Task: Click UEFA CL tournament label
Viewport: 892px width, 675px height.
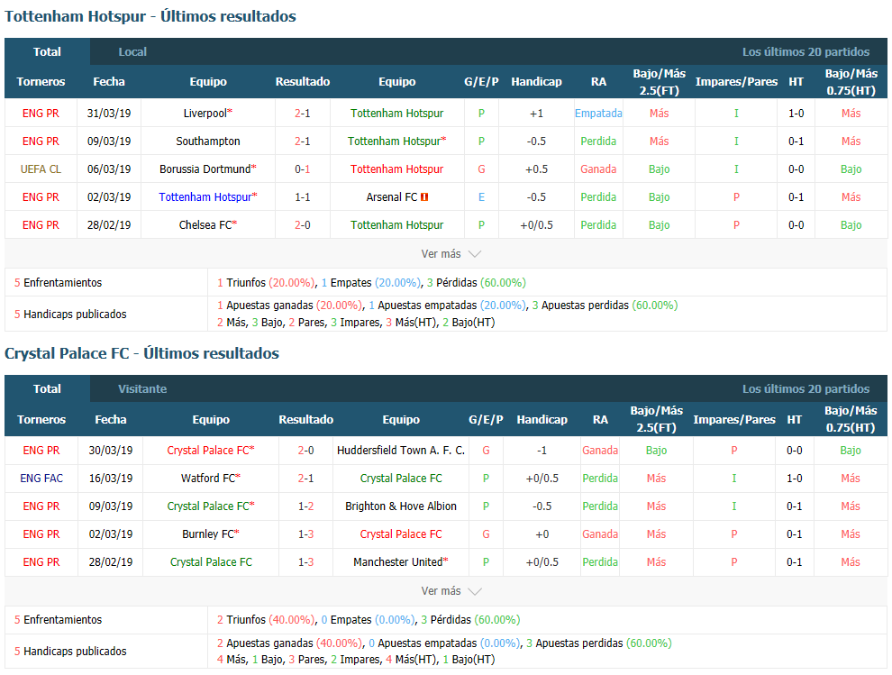Action: point(41,169)
